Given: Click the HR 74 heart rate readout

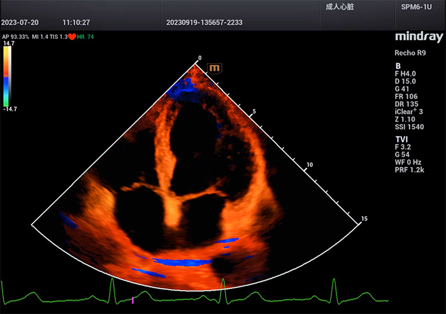Looking at the screenshot, I should click(86, 37).
